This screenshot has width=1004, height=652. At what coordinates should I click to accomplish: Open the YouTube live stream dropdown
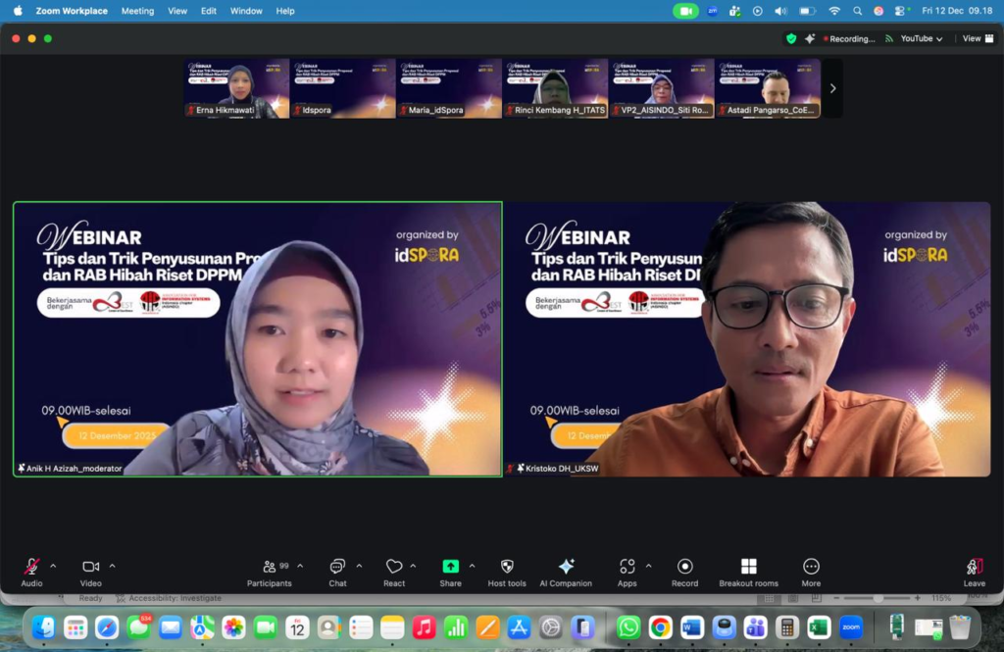pos(922,39)
